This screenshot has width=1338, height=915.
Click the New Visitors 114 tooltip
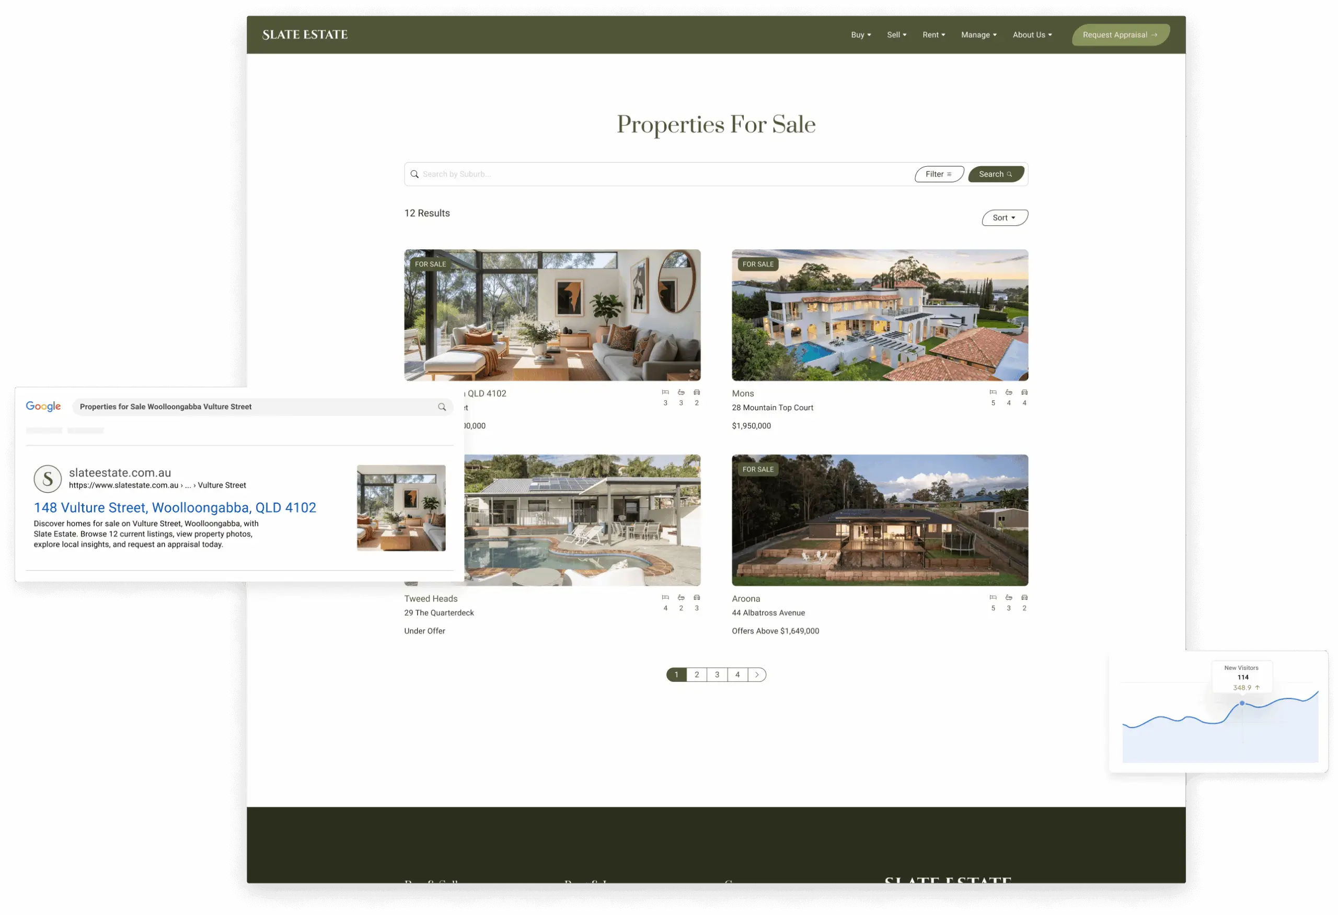1242,678
